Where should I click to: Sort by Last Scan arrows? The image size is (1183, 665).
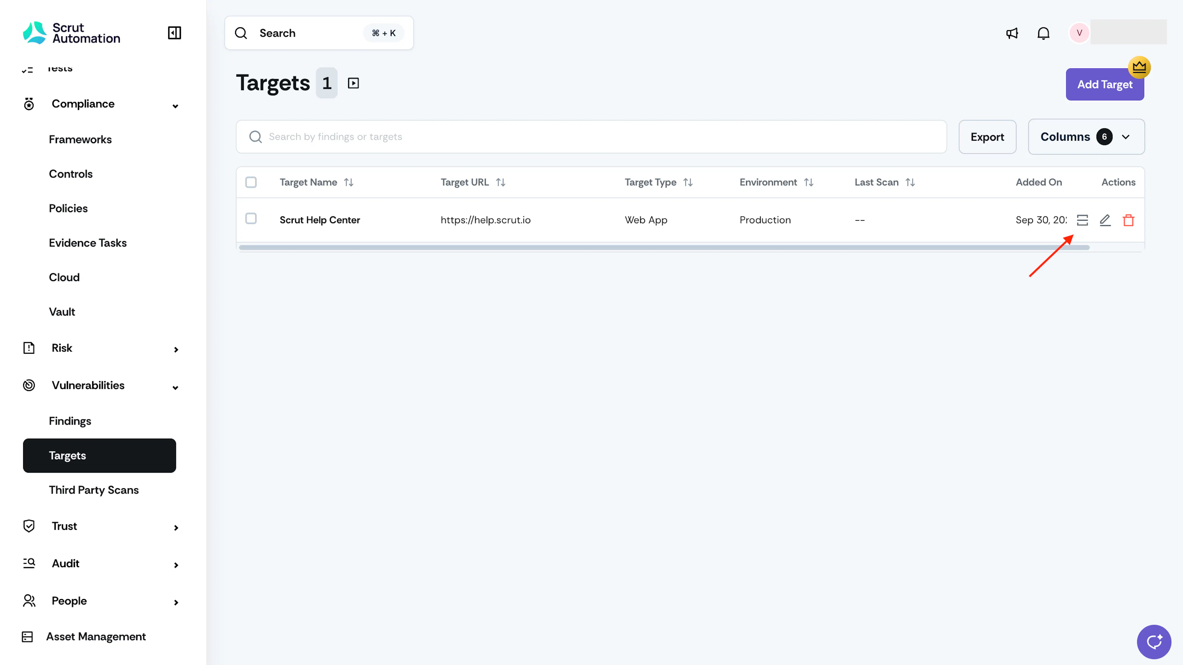click(910, 182)
